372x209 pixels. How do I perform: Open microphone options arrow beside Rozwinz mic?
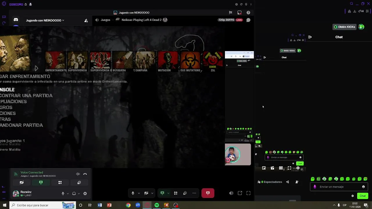tap(68, 194)
